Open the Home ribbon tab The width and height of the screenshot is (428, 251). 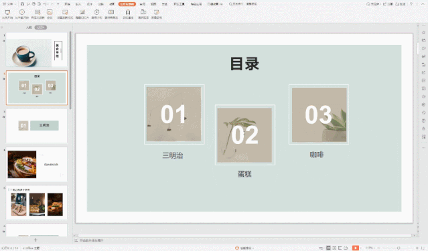(x=67, y=4)
